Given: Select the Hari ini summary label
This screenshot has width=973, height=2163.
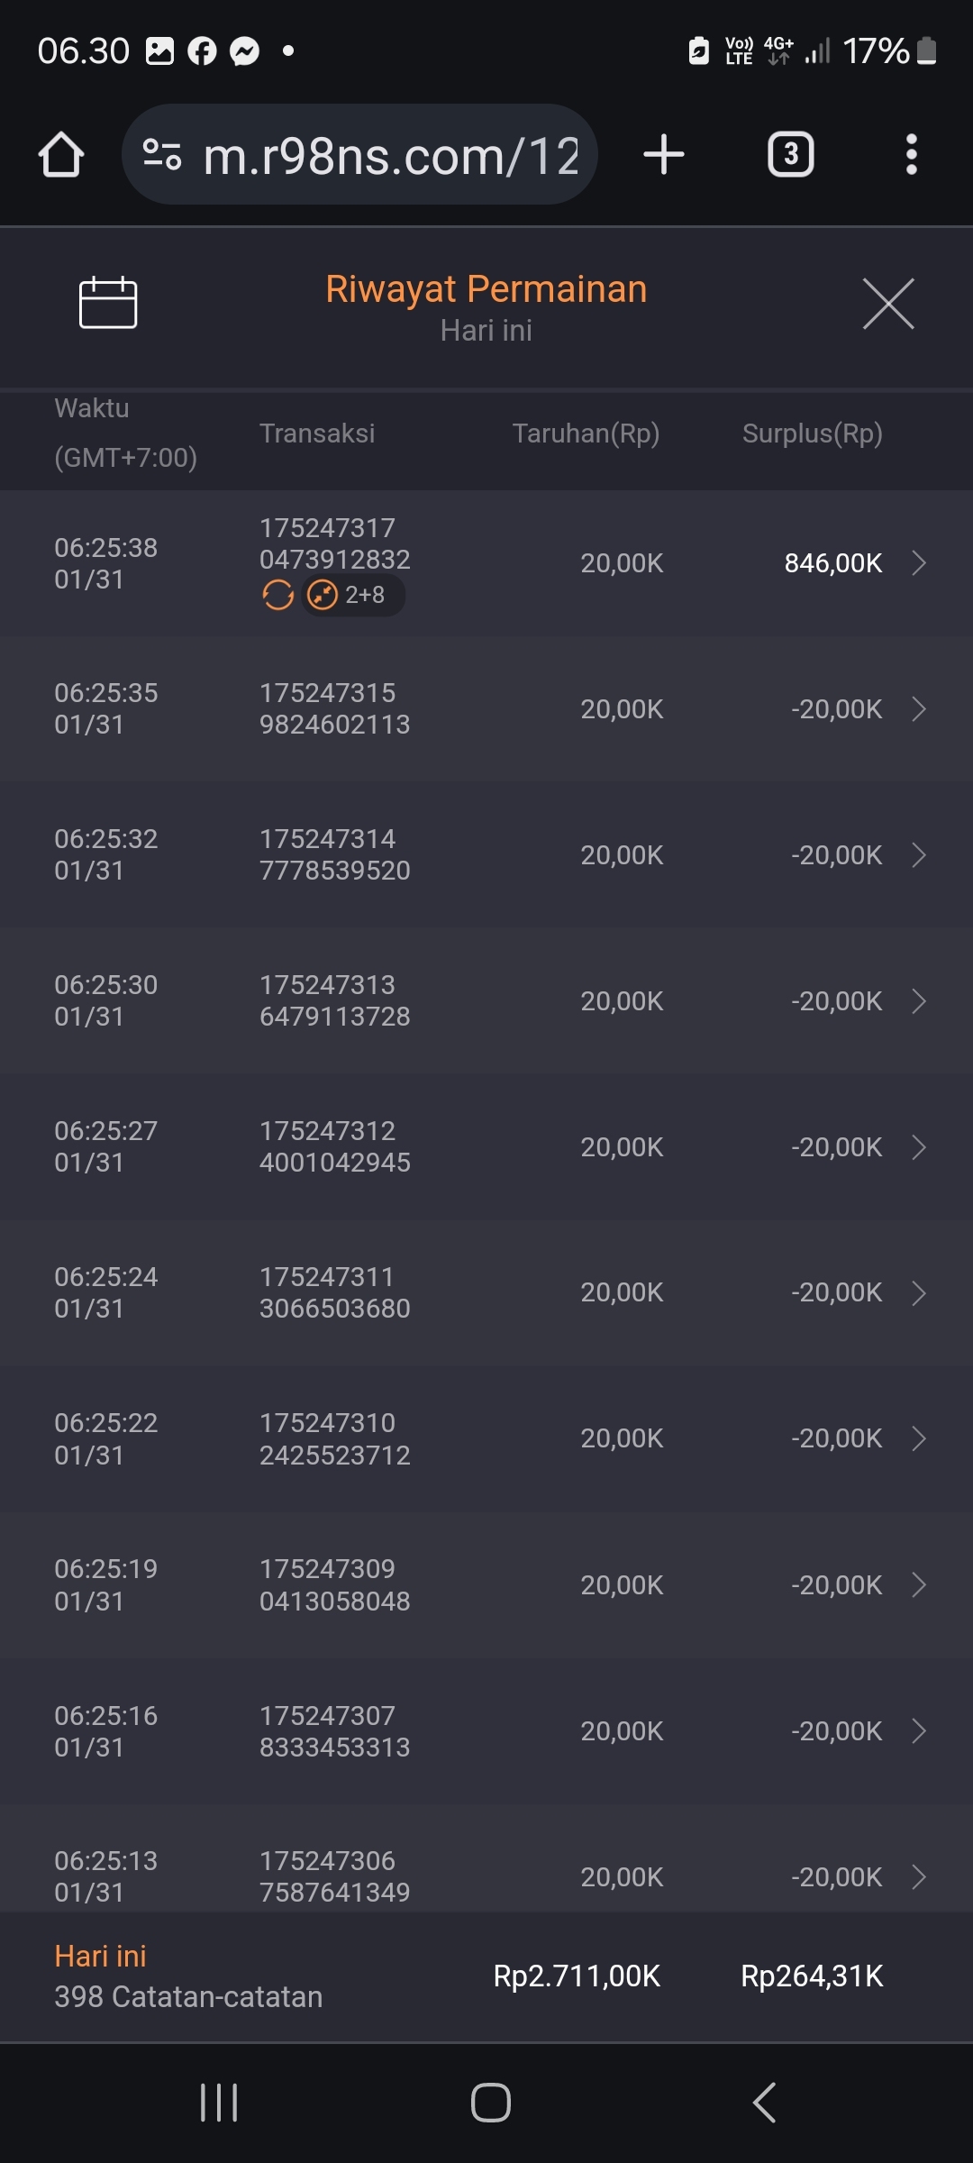Looking at the screenshot, I should (100, 1957).
